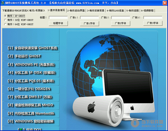Click the 标题 input field

58,18
